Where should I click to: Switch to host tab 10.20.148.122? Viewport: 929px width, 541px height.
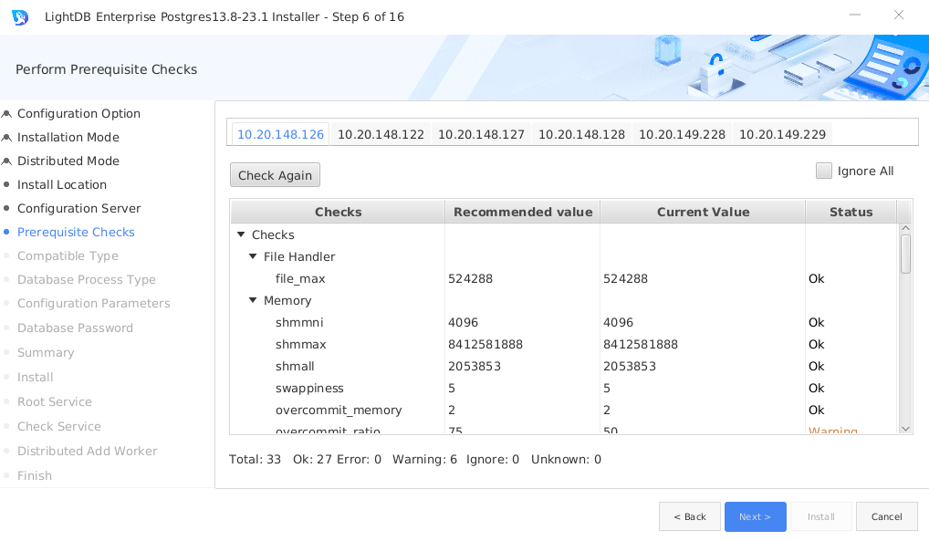click(x=381, y=134)
